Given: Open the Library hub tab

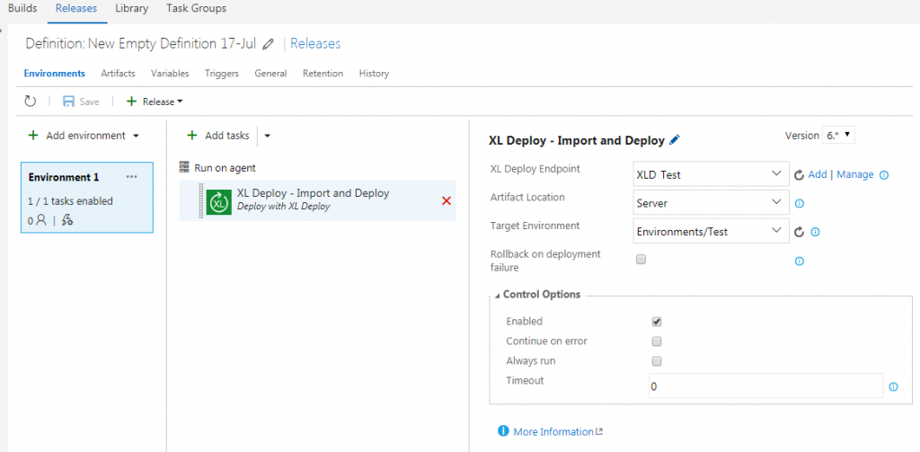Looking at the screenshot, I should (x=131, y=8).
